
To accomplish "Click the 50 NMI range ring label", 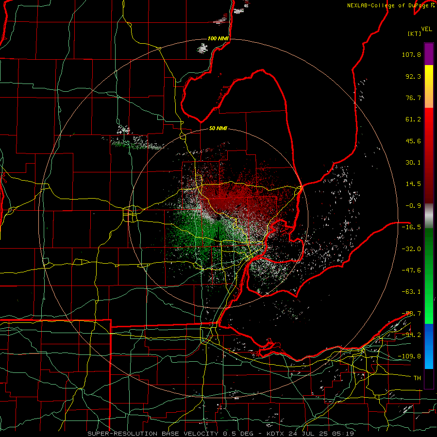I will point(218,128).
